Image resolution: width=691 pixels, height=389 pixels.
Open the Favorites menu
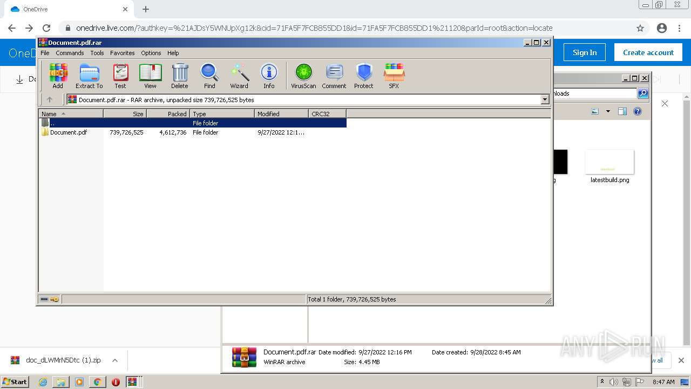(123, 53)
